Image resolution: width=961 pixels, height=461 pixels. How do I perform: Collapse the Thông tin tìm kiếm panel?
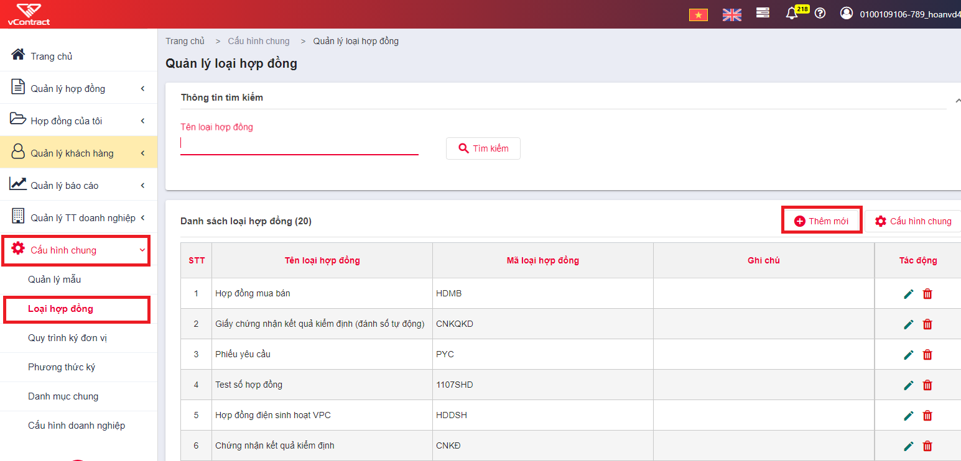click(958, 100)
